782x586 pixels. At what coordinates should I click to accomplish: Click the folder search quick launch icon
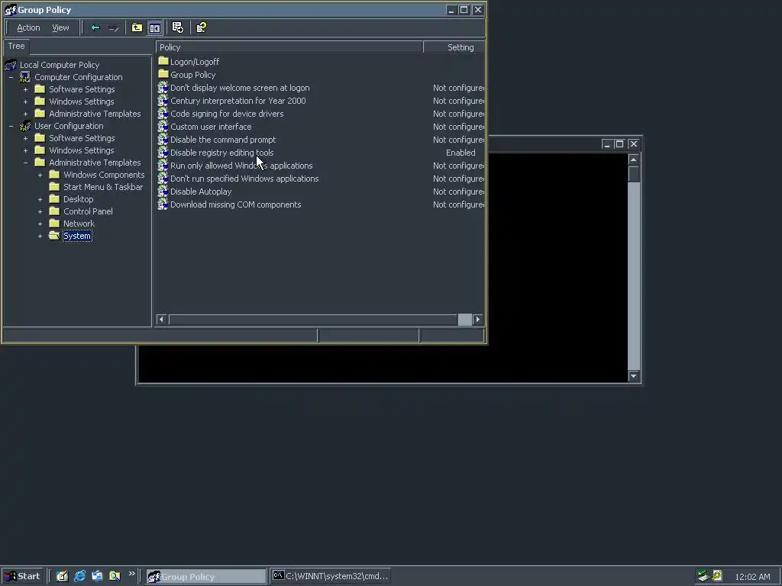[115, 576]
